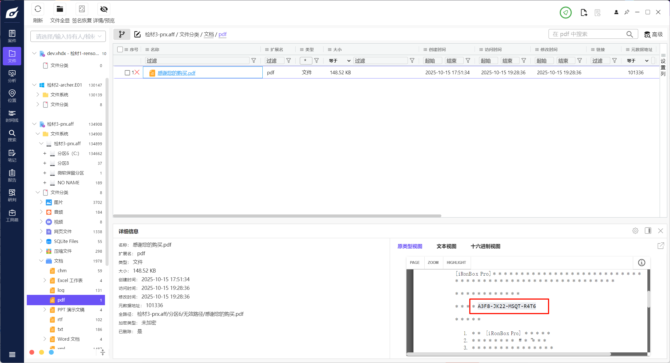Open the holder/evidence selection dropdown

point(68,36)
